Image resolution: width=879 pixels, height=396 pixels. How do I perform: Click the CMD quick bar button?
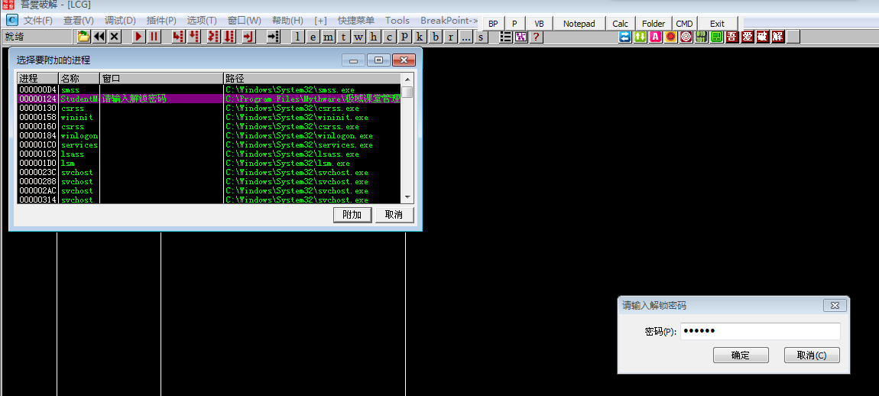click(x=685, y=24)
